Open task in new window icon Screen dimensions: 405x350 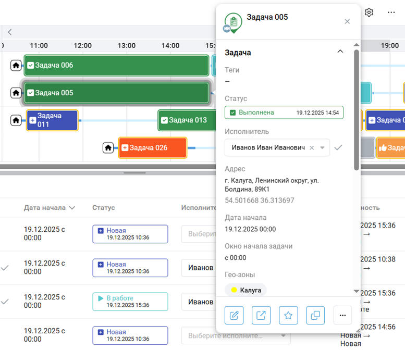tap(261, 315)
